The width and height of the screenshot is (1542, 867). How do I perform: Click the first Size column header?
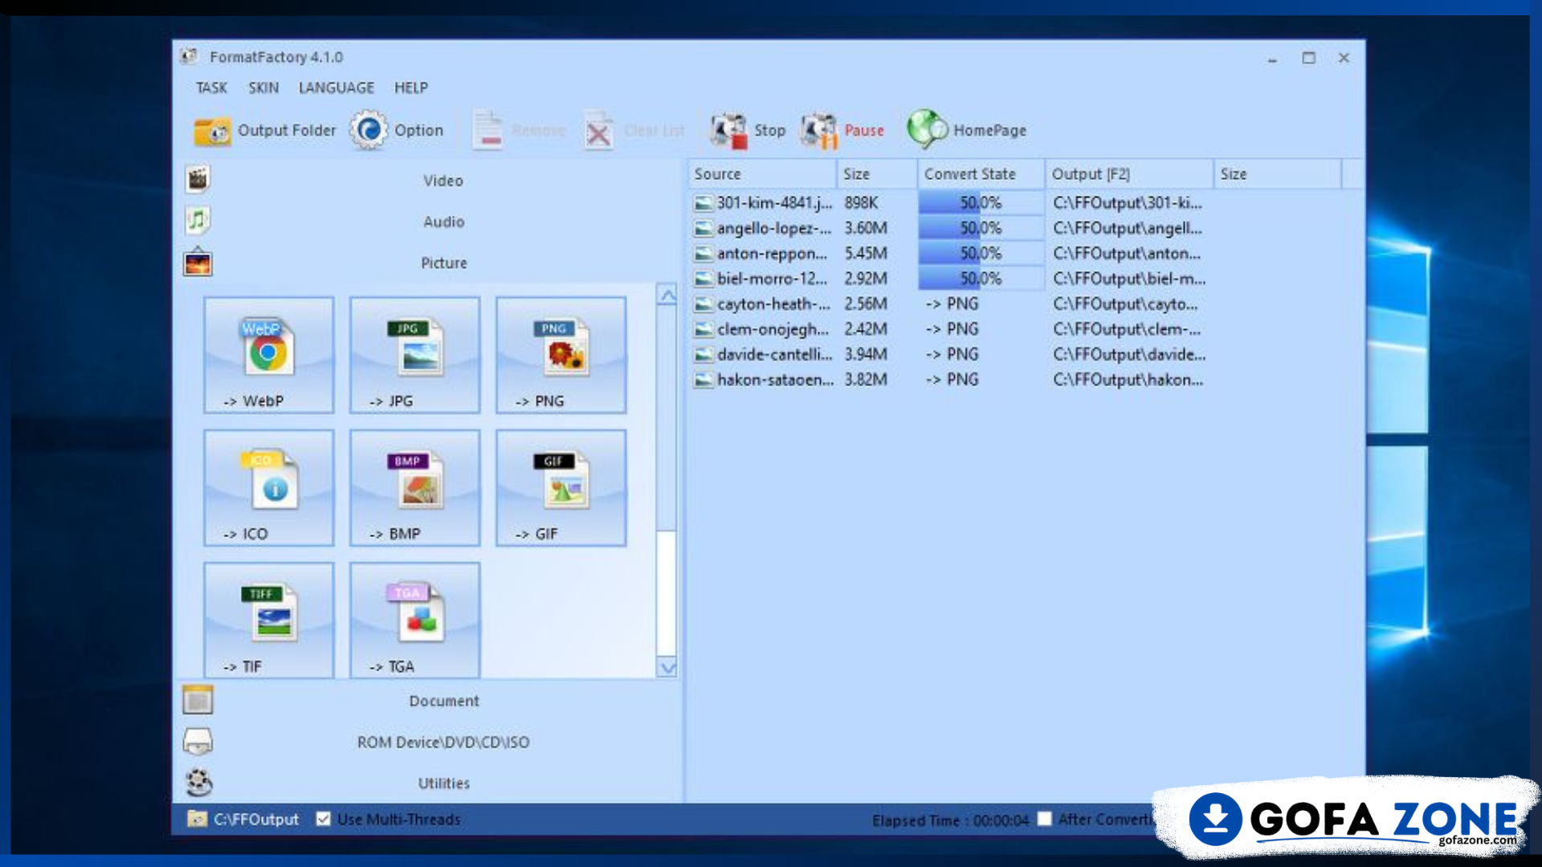877,174
